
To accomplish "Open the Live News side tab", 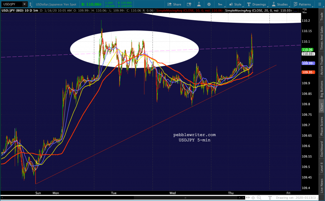I will point(322,186).
